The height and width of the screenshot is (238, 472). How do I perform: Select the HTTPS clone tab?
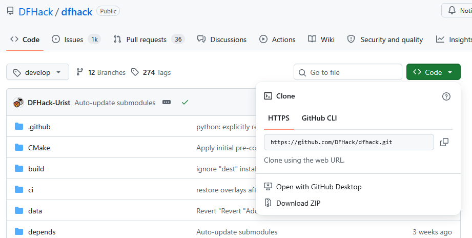point(279,118)
